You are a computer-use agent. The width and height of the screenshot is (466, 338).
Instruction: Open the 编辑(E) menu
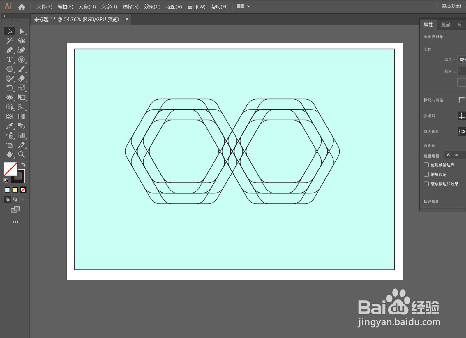(x=65, y=7)
